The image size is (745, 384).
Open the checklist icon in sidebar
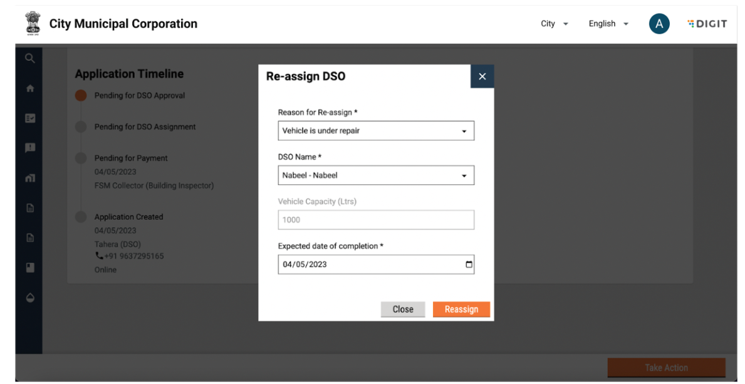(x=29, y=118)
